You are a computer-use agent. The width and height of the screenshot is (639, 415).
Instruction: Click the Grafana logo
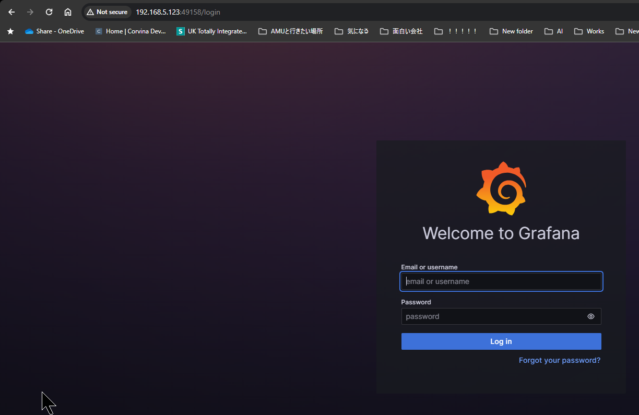point(501,188)
